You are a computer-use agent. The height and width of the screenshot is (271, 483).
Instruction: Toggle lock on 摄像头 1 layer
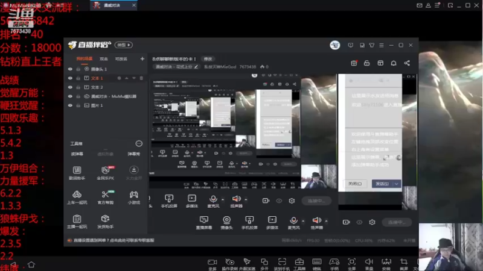pyautogui.click(x=78, y=69)
